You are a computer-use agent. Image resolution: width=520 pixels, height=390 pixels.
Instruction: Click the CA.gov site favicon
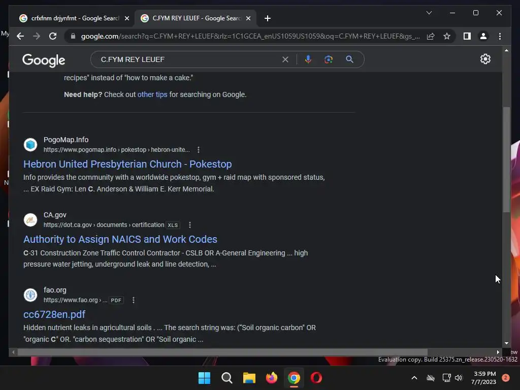click(x=30, y=220)
